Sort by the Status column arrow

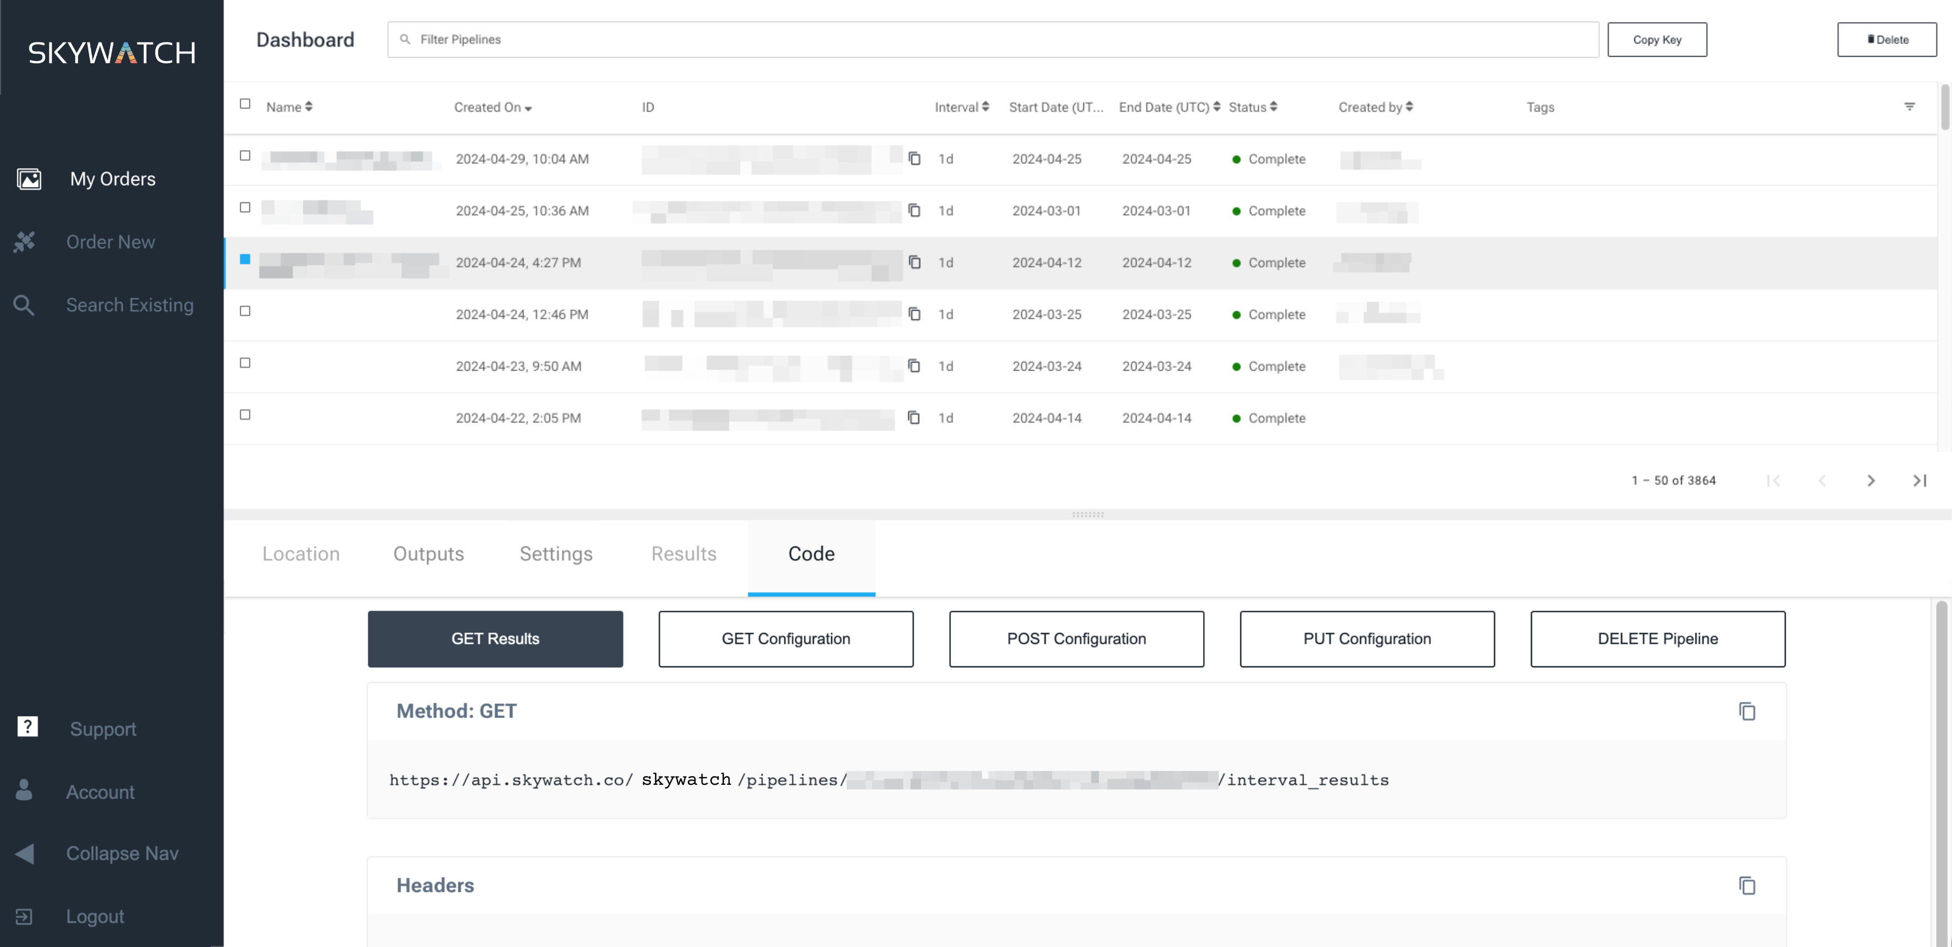(1274, 106)
